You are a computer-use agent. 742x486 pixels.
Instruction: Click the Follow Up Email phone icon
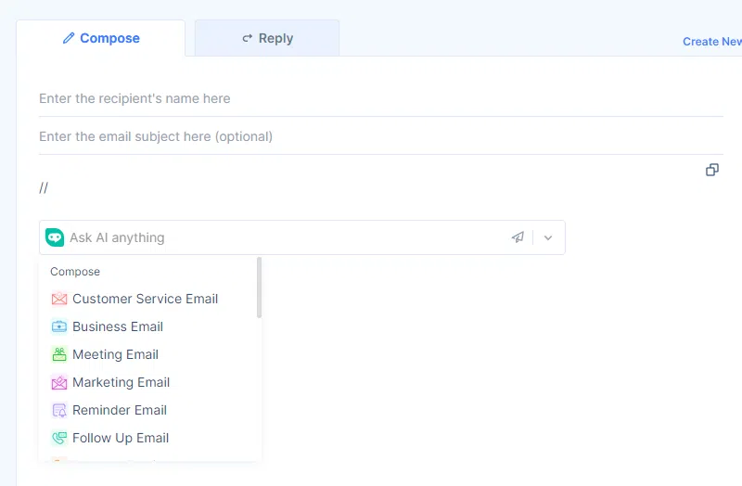[59, 438]
